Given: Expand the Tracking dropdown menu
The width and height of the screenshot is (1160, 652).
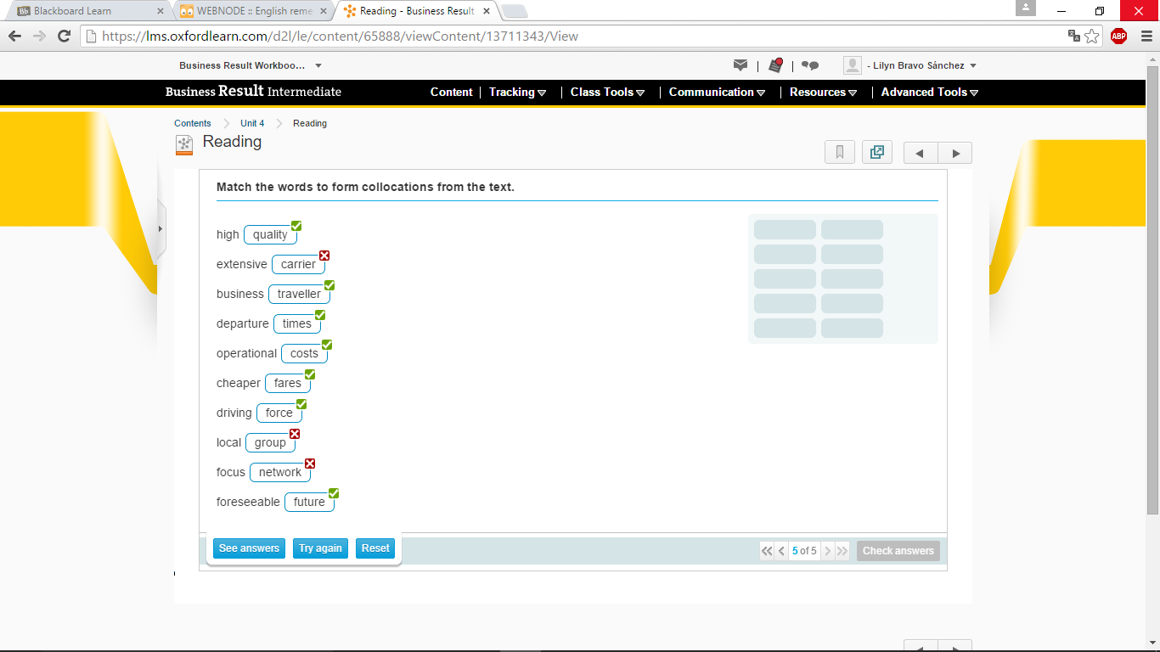Looking at the screenshot, I should pyautogui.click(x=517, y=92).
